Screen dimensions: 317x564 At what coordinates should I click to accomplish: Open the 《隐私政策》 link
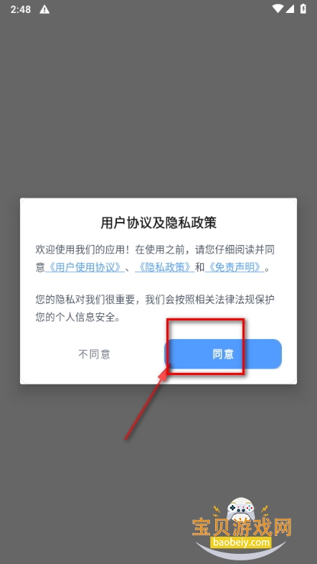click(x=165, y=267)
